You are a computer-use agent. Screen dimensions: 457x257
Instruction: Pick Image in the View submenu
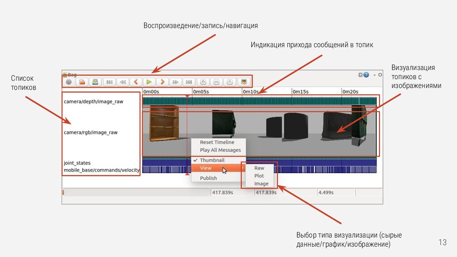tap(261, 184)
